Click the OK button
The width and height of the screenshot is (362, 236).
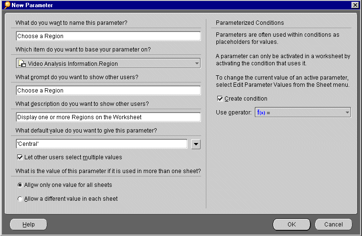pos(291,224)
